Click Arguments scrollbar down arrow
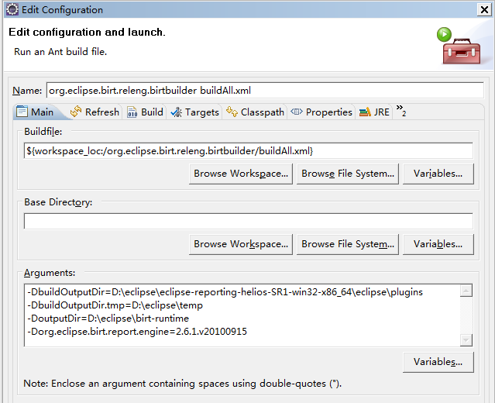495x403 pixels. point(466,340)
